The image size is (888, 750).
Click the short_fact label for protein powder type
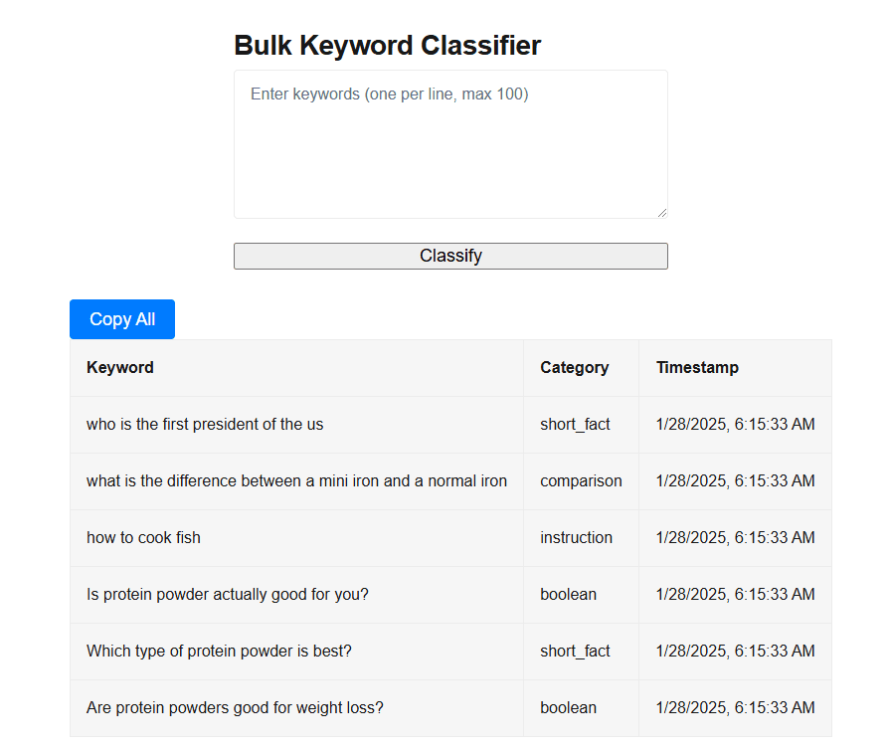pyautogui.click(x=575, y=651)
